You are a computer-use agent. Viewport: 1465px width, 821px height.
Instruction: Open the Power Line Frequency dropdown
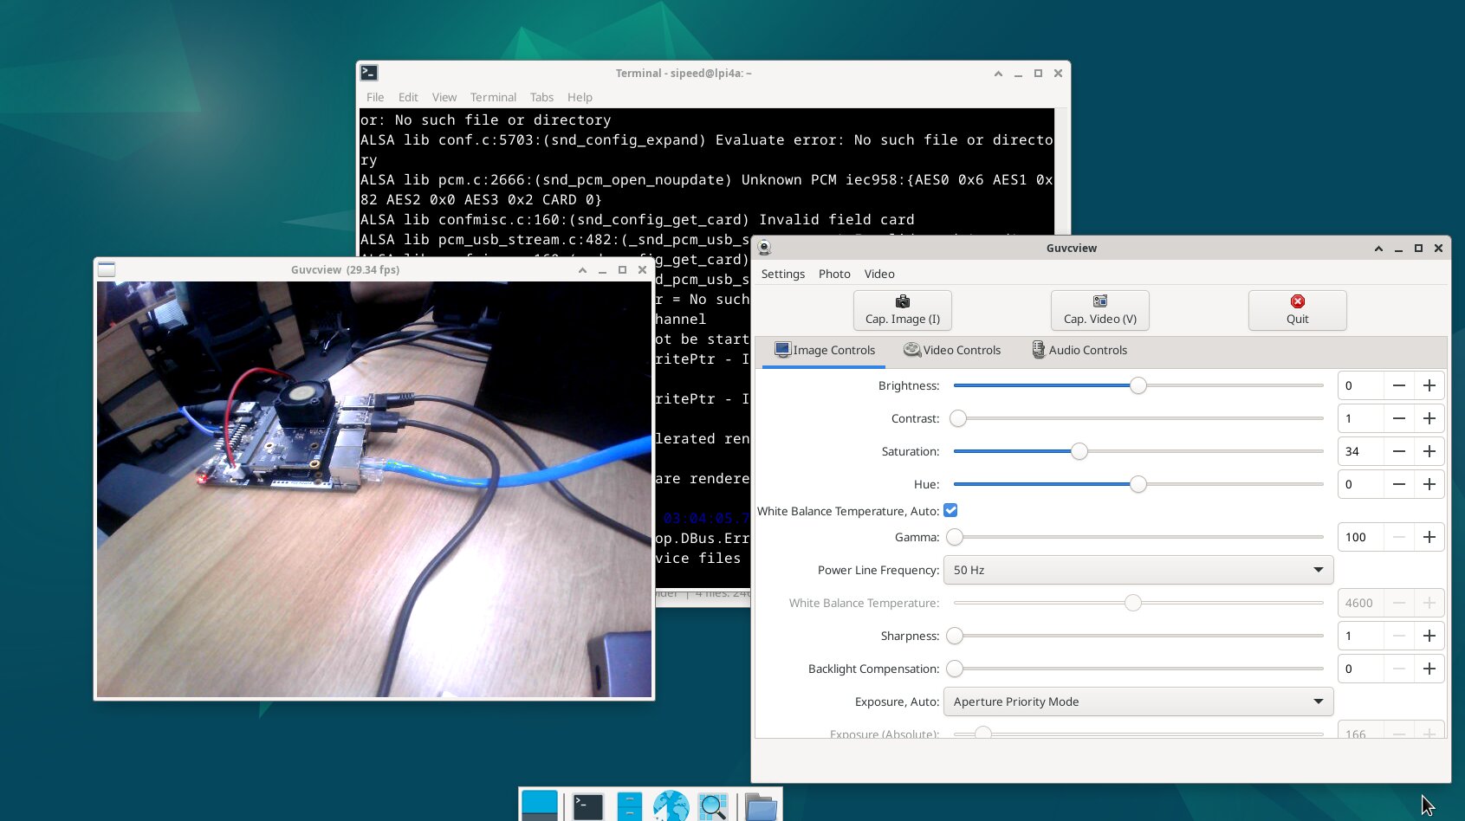click(1138, 570)
